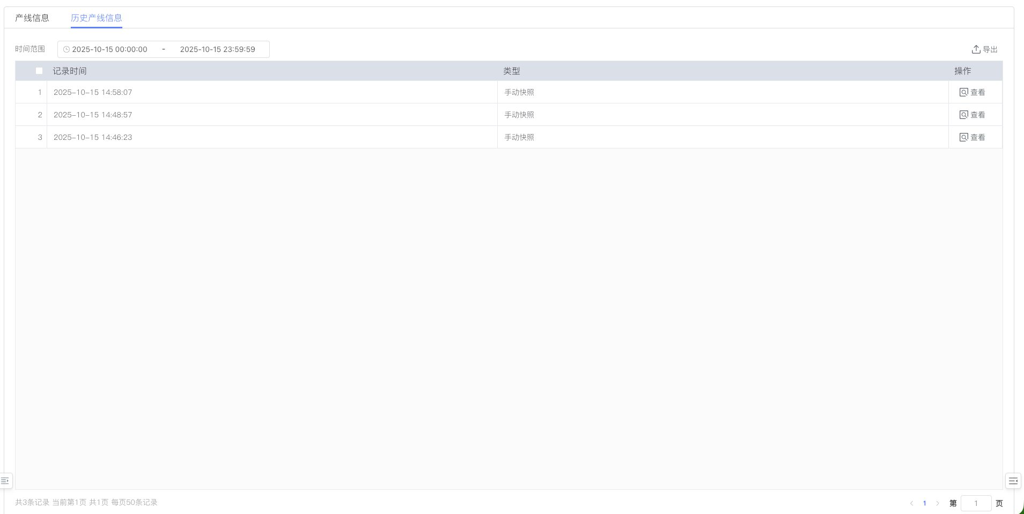The width and height of the screenshot is (1024, 514).
Task: Go to next page with right chevron
Action: click(x=938, y=503)
